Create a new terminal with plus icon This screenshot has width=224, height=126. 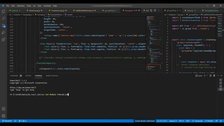tap(204, 76)
